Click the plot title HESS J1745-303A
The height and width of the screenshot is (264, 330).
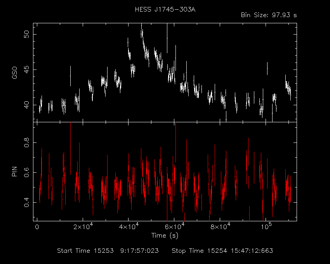pos(165,10)
